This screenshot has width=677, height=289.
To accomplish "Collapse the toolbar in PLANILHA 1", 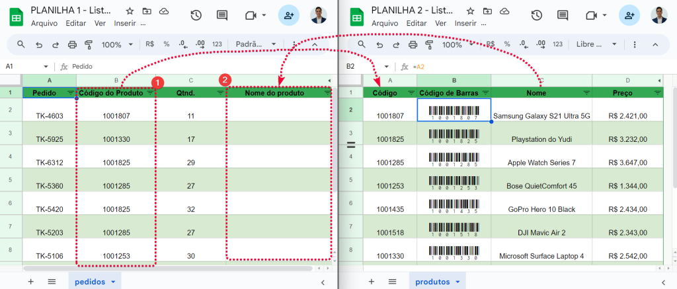I will pos(315,44).
